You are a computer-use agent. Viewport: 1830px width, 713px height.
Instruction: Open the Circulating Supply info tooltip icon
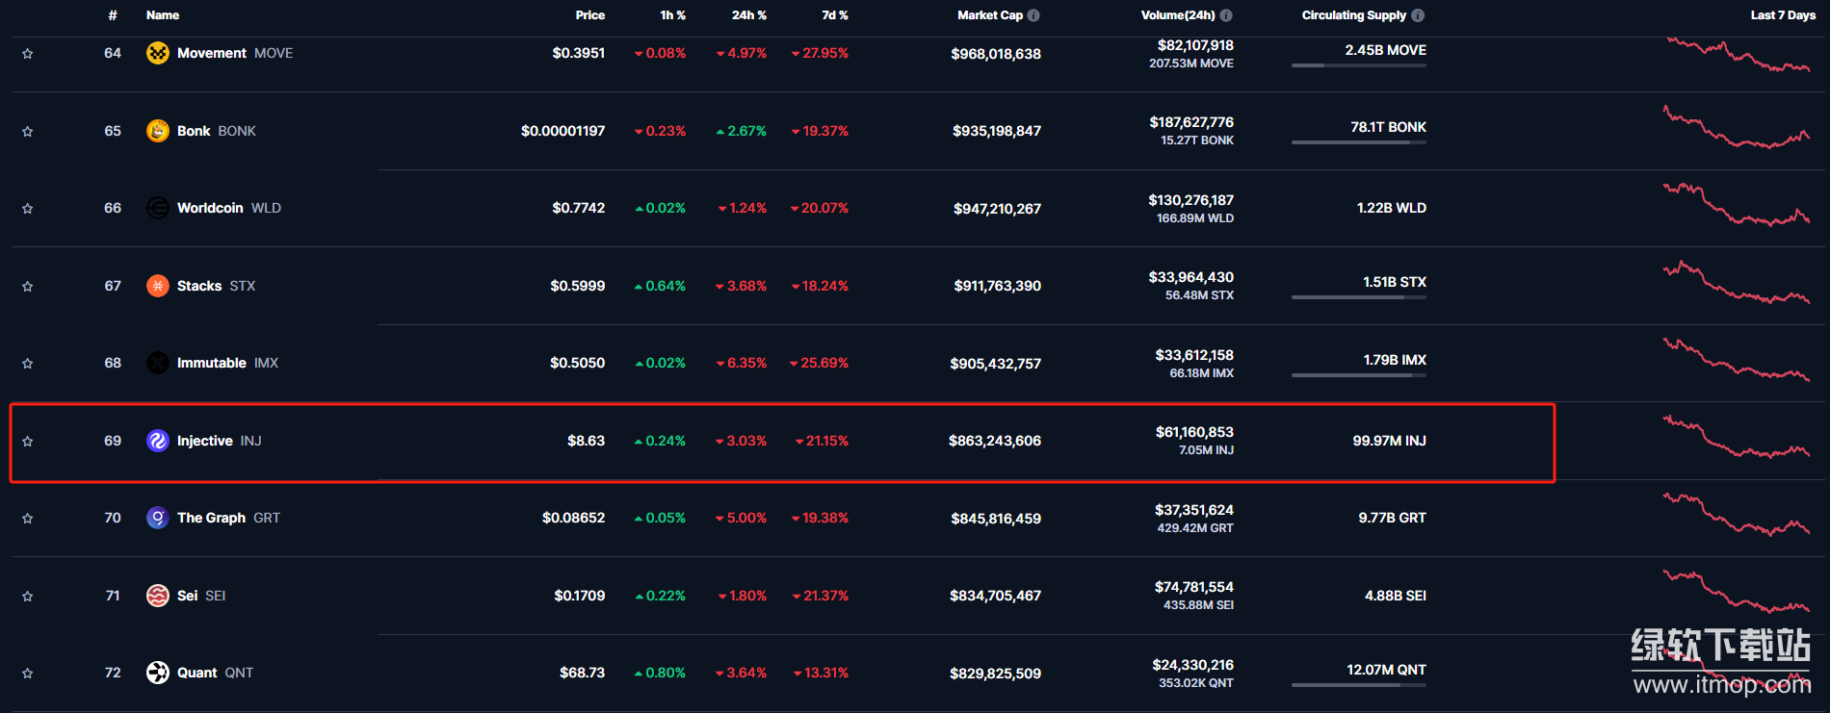(x=1418, y=15)
